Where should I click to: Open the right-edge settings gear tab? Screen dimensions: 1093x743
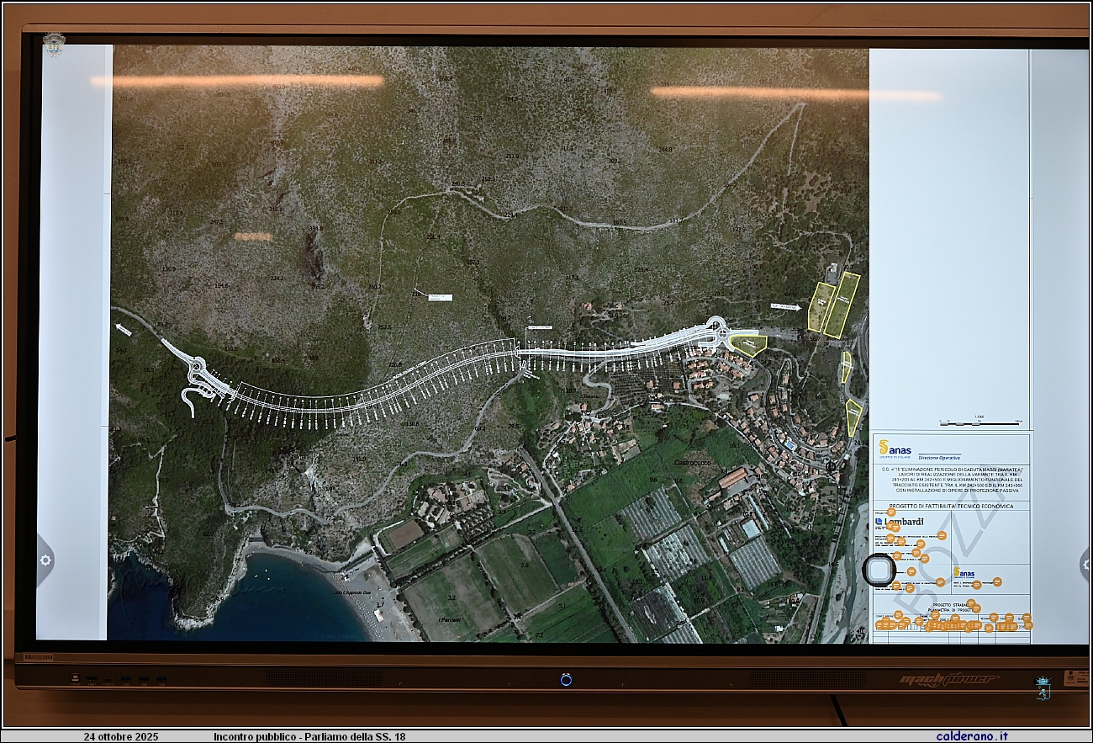[x=1085, y=564]
